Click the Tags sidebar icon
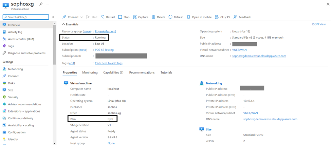This screenshot has width=331, height=145. [x=4, y=46]
